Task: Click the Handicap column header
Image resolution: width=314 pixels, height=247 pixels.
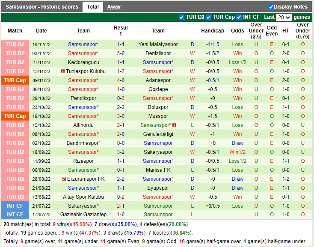Action: 213,31
